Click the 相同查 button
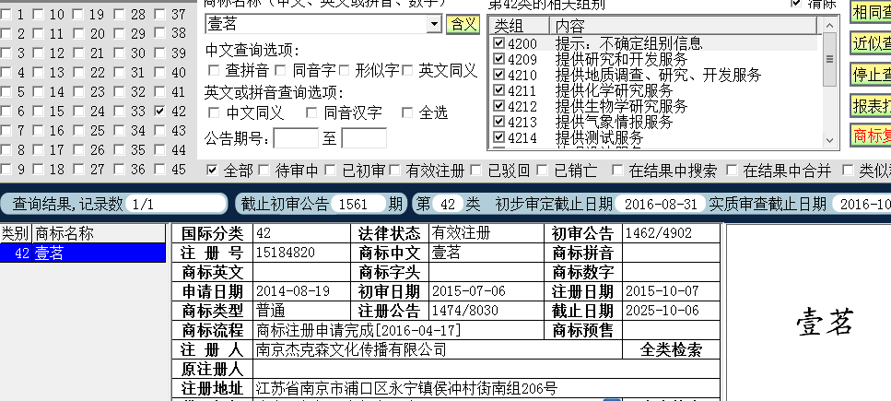 (871, 12)
